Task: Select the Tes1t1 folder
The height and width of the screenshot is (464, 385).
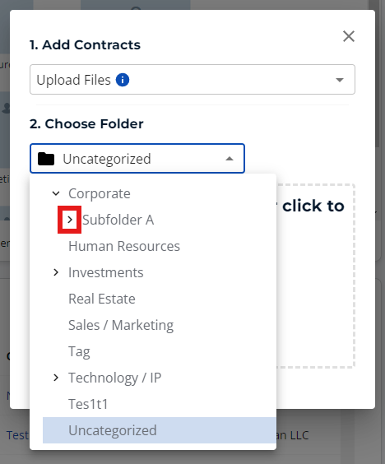Action: (x=88, y=404)
